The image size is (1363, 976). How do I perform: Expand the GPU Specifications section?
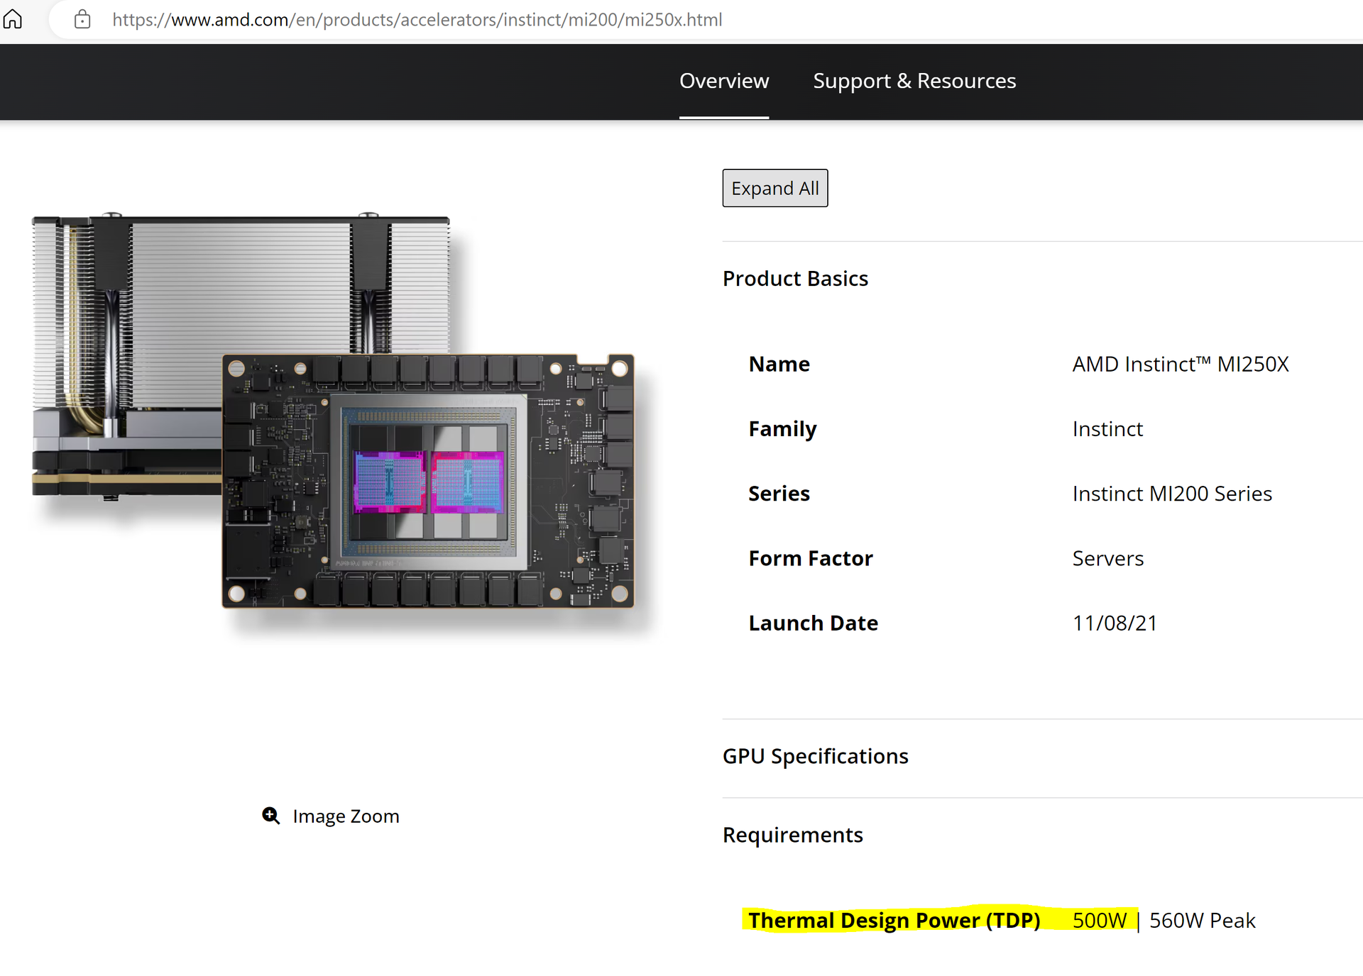(x=815, y=756)
